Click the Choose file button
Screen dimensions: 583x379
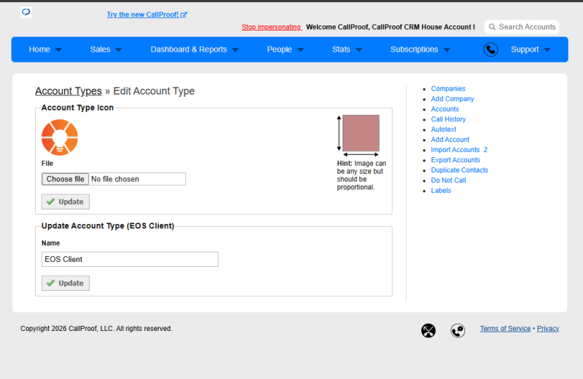click(x=65, y=179)
